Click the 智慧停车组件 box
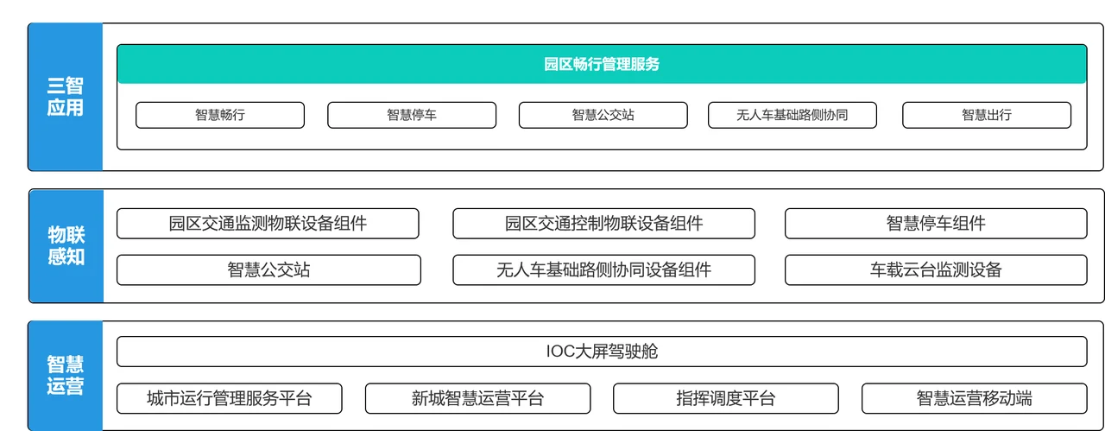1105x431 pixels. click(x=936, y=224)
